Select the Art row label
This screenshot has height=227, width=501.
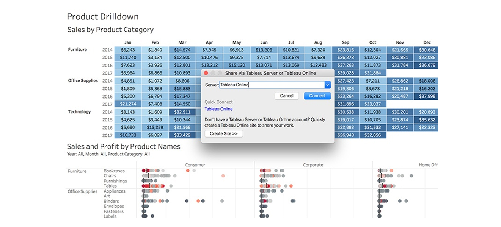107,196
